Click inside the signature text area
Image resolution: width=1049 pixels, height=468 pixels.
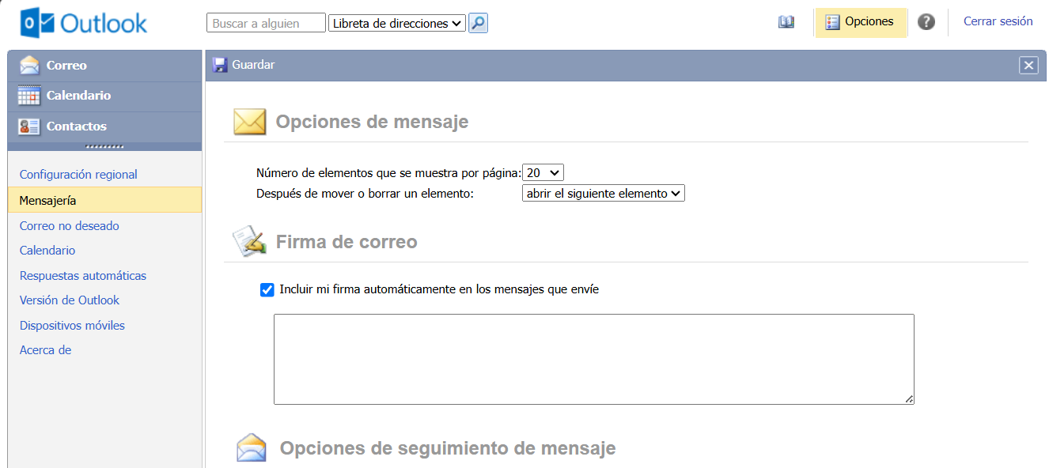click(594, 359)
